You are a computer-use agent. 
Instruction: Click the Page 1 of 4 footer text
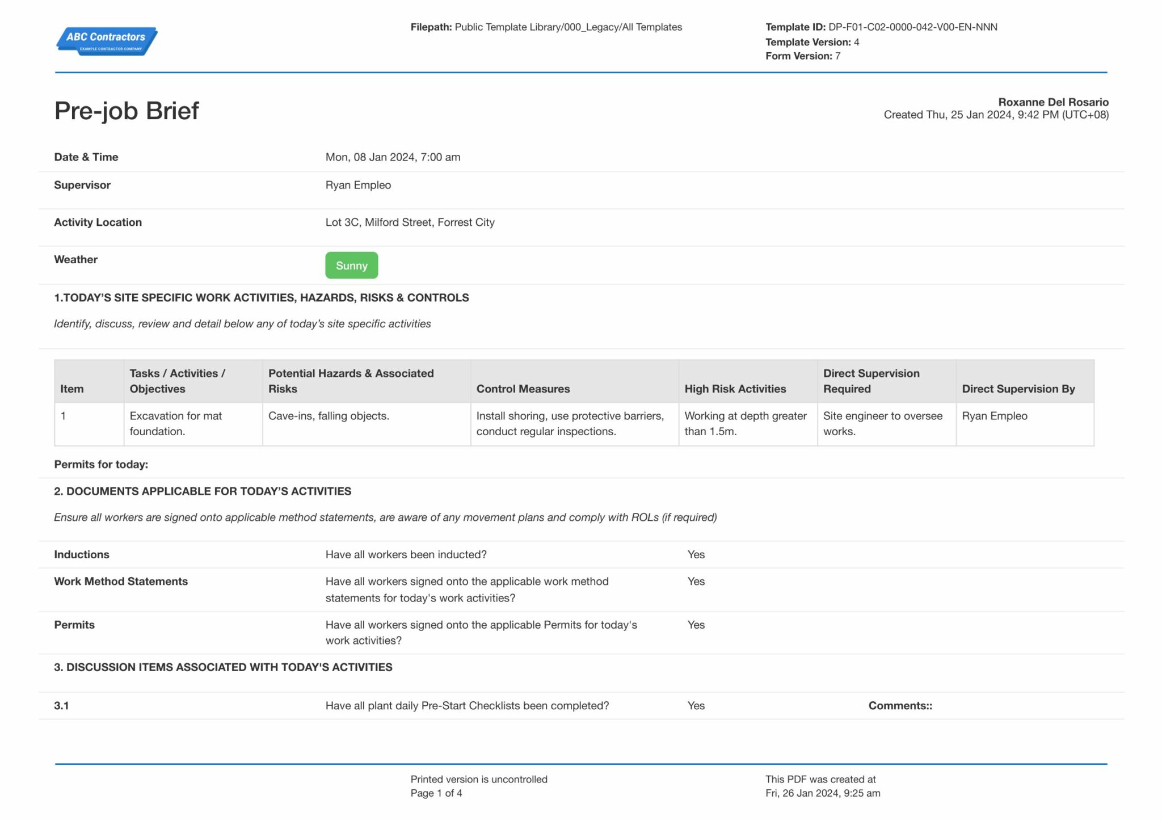pos(436,793)
